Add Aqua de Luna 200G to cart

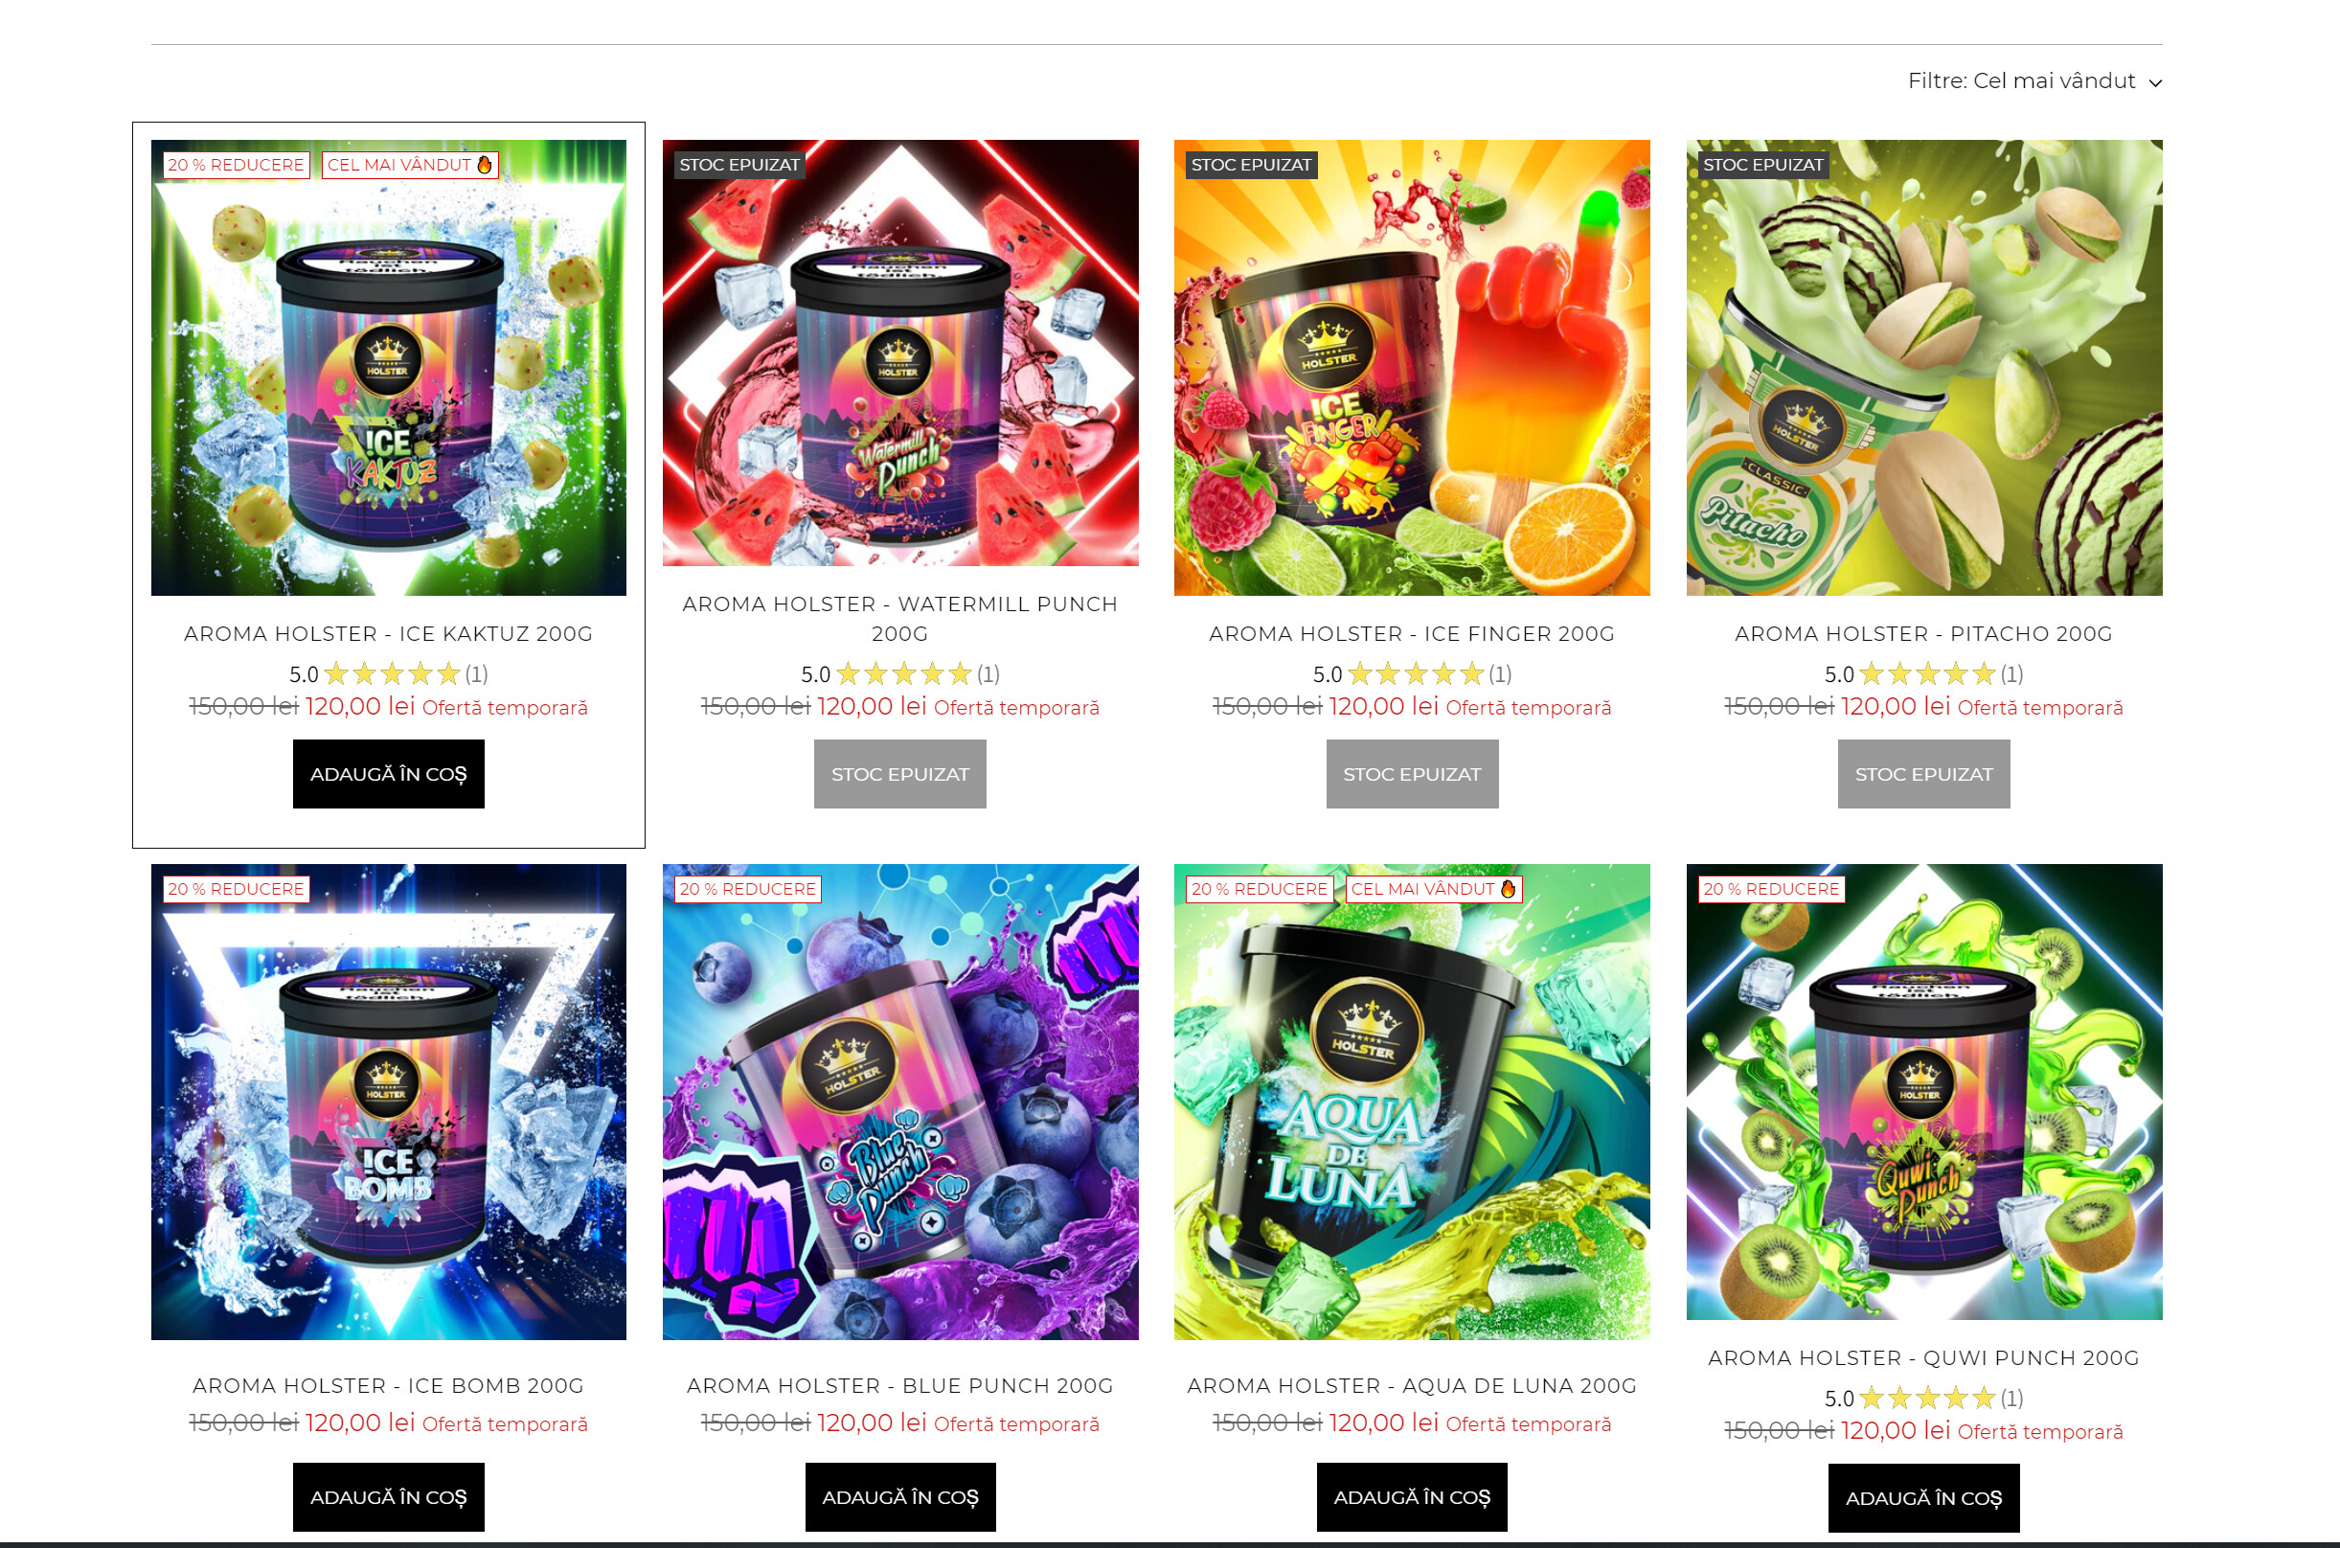1411,1496
